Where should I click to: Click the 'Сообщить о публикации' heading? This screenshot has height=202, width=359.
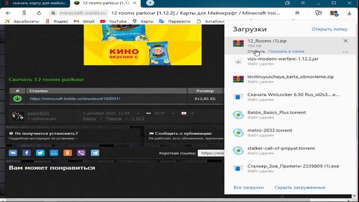point(181,134)
